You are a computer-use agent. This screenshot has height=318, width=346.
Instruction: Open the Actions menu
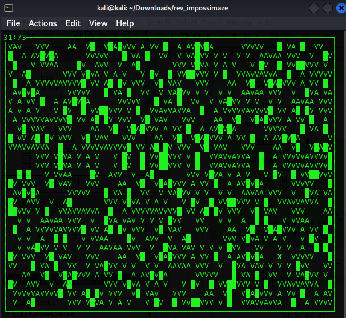[43, 23]
